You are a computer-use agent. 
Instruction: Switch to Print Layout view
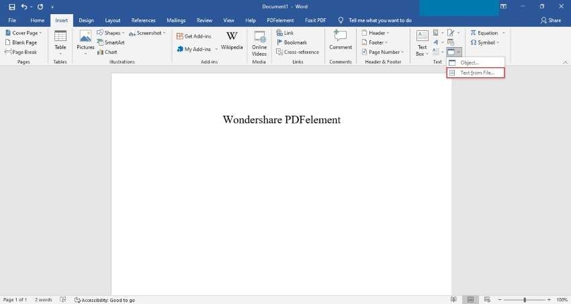point(470,299)
